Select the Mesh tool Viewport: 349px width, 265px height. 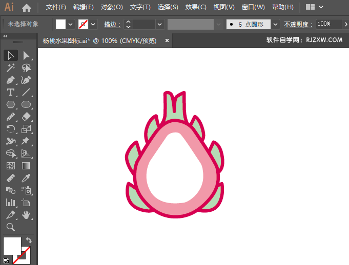coord(11,166)
